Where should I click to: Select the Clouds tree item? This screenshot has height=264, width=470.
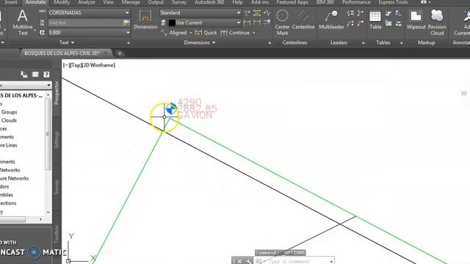[x=9, y=120]
